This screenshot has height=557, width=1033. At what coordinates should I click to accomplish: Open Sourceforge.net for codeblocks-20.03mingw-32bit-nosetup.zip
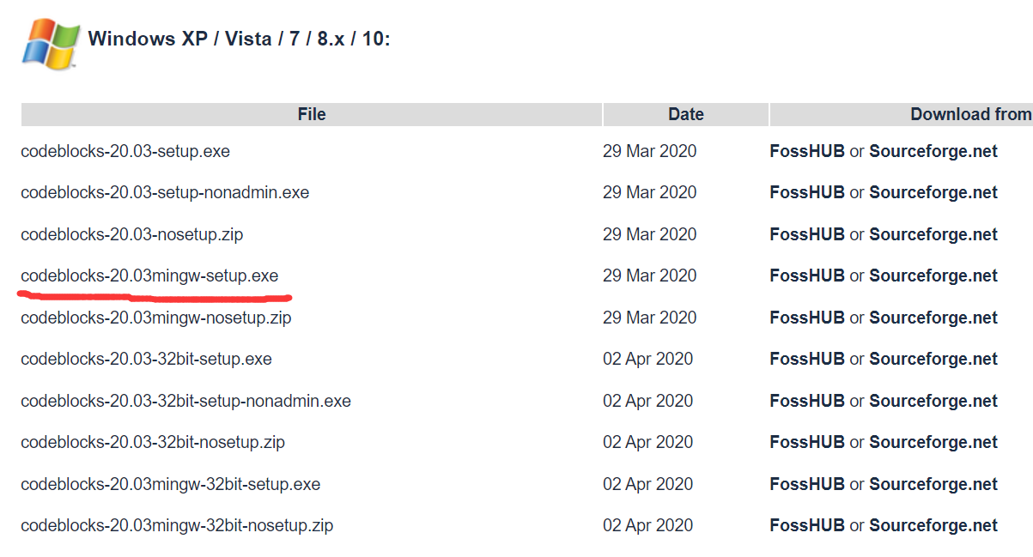pos(933,525)
